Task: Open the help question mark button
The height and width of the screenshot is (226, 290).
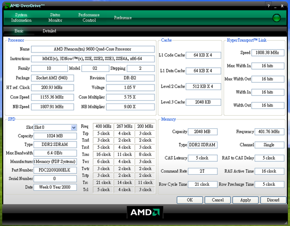Action: coord(268,6)
